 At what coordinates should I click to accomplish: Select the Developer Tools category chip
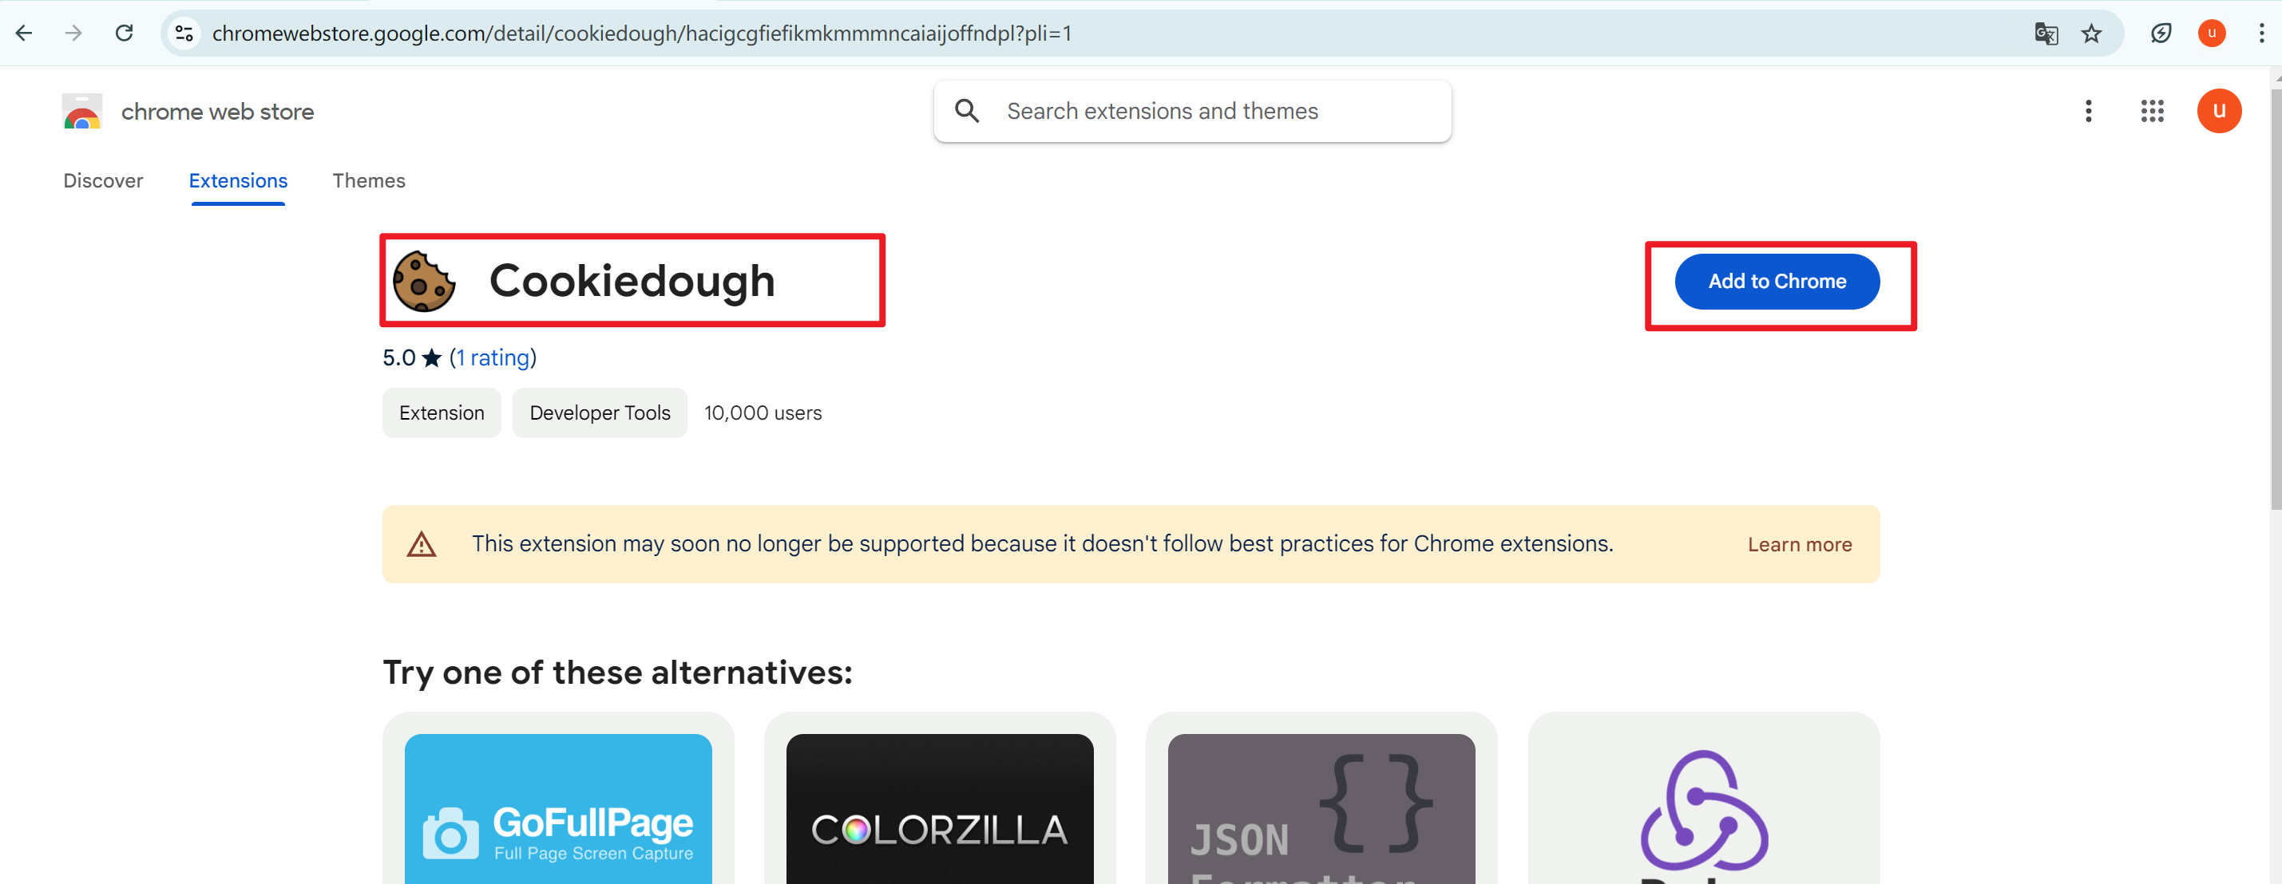600,412
